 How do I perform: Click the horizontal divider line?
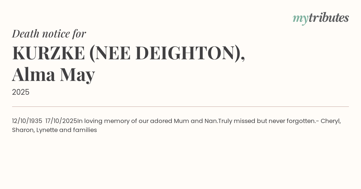180,106
